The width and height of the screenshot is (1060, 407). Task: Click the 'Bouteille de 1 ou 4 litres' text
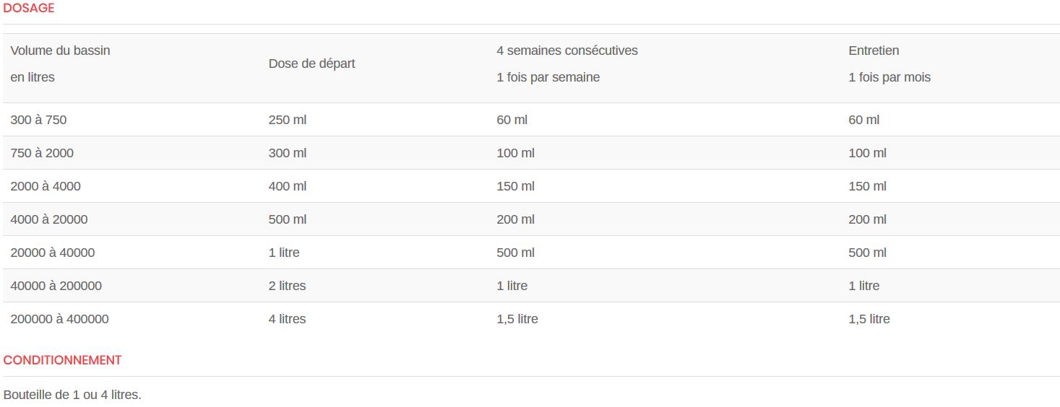72,395
